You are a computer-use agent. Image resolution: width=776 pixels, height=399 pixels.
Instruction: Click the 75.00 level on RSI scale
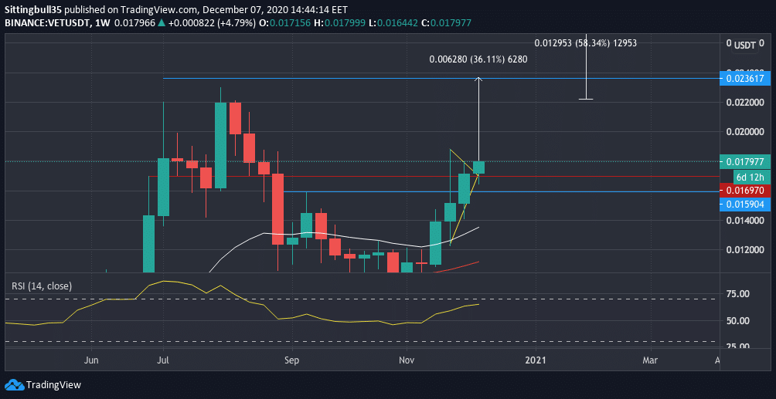point(738,294)
